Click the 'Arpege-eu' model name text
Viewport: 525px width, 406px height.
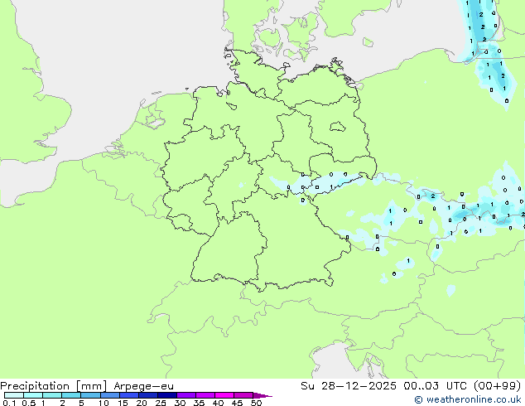(143, 386)
